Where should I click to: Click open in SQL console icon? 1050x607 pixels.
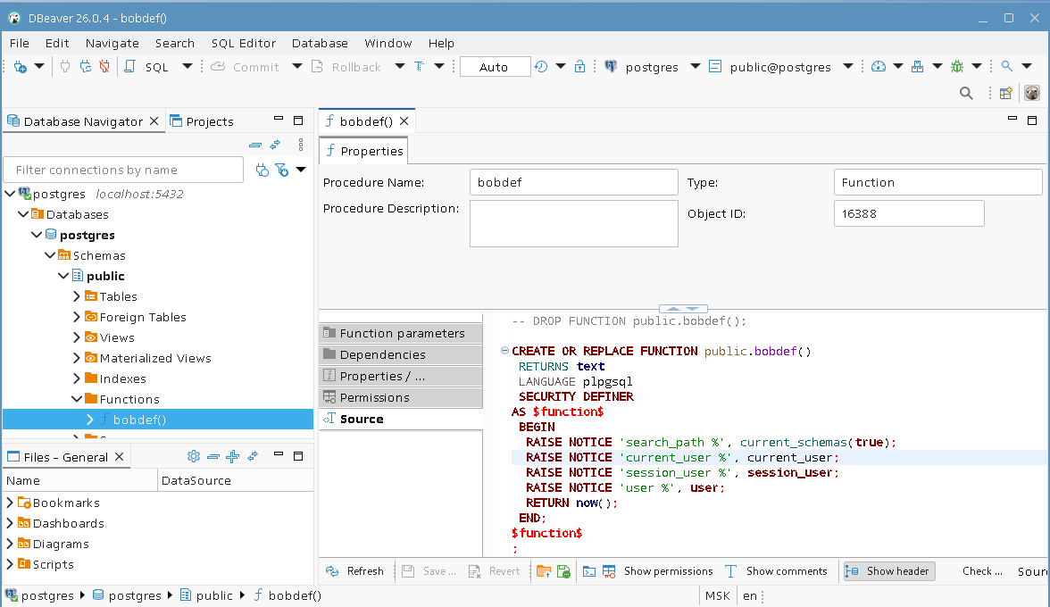pyautogui.click(x=589, y=571)
